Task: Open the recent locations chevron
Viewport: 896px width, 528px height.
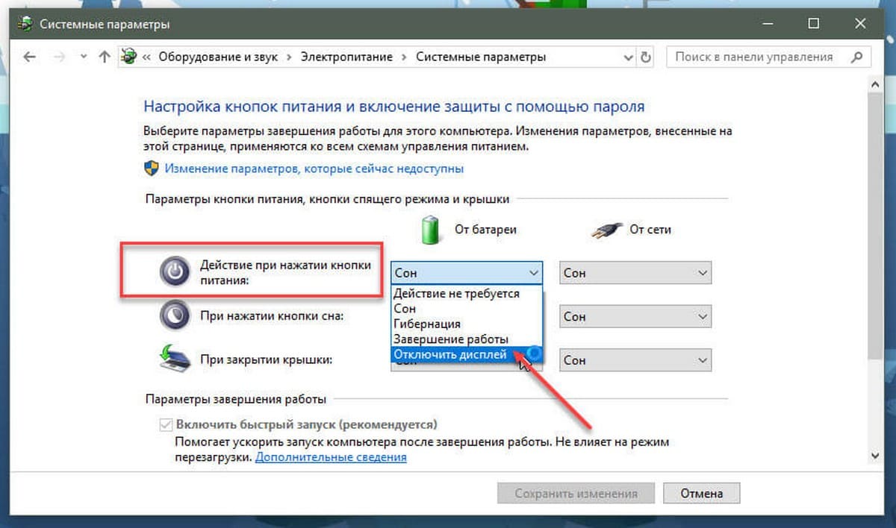Action: [83, 57]
